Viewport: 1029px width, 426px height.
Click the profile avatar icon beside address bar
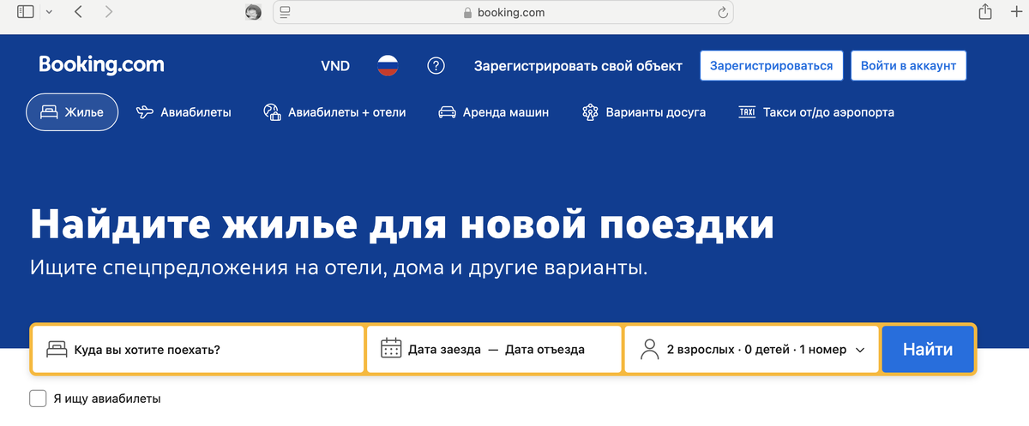(x=254, y=12)
